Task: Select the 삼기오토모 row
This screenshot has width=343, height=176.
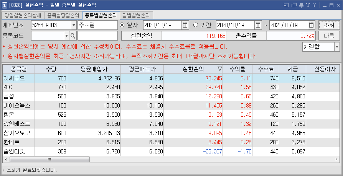Action: click(x=171, y=133)
